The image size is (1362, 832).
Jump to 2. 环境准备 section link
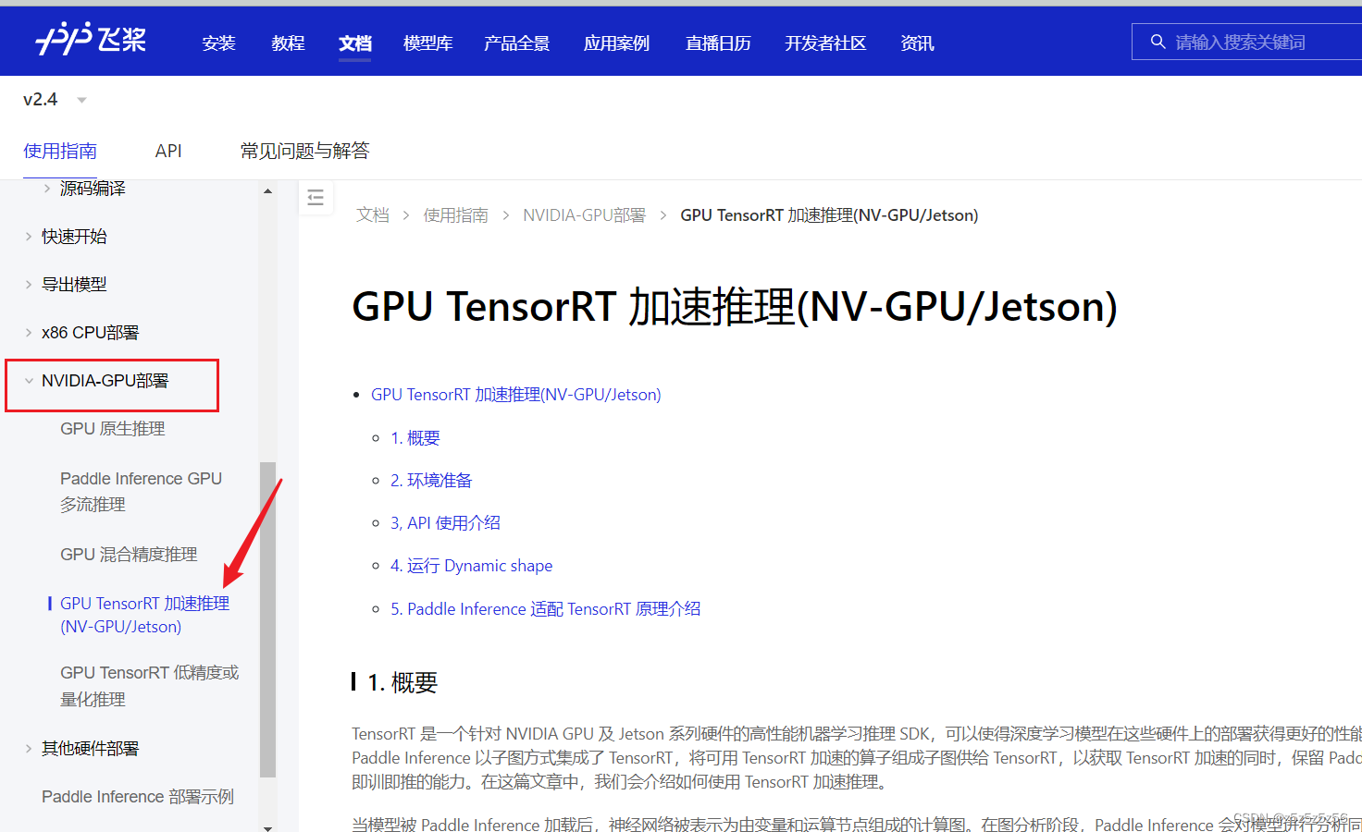431,481
